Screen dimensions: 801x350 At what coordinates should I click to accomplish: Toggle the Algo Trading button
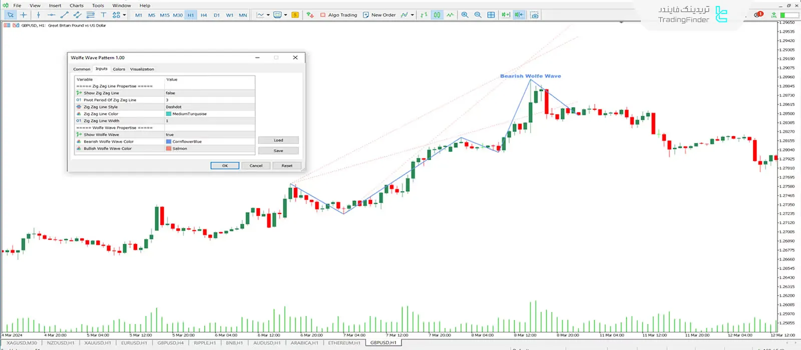pyautogui.click(x=338, y=15)
